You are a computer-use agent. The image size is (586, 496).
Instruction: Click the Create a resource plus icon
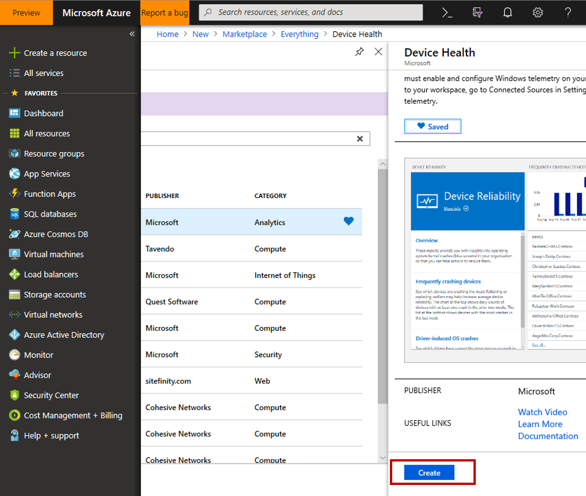click(14, 53)
